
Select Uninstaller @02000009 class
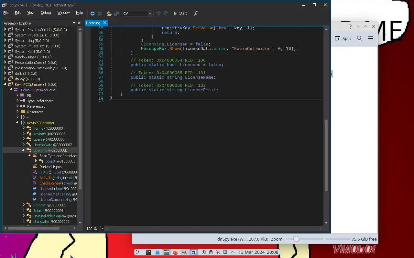pyautogui.click(x=51, y=222)
